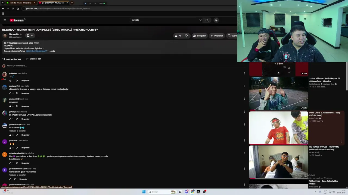Viewport: 348px width, 195px height.
Task: Reply to @catamar7345's comment
Action: 25,93
